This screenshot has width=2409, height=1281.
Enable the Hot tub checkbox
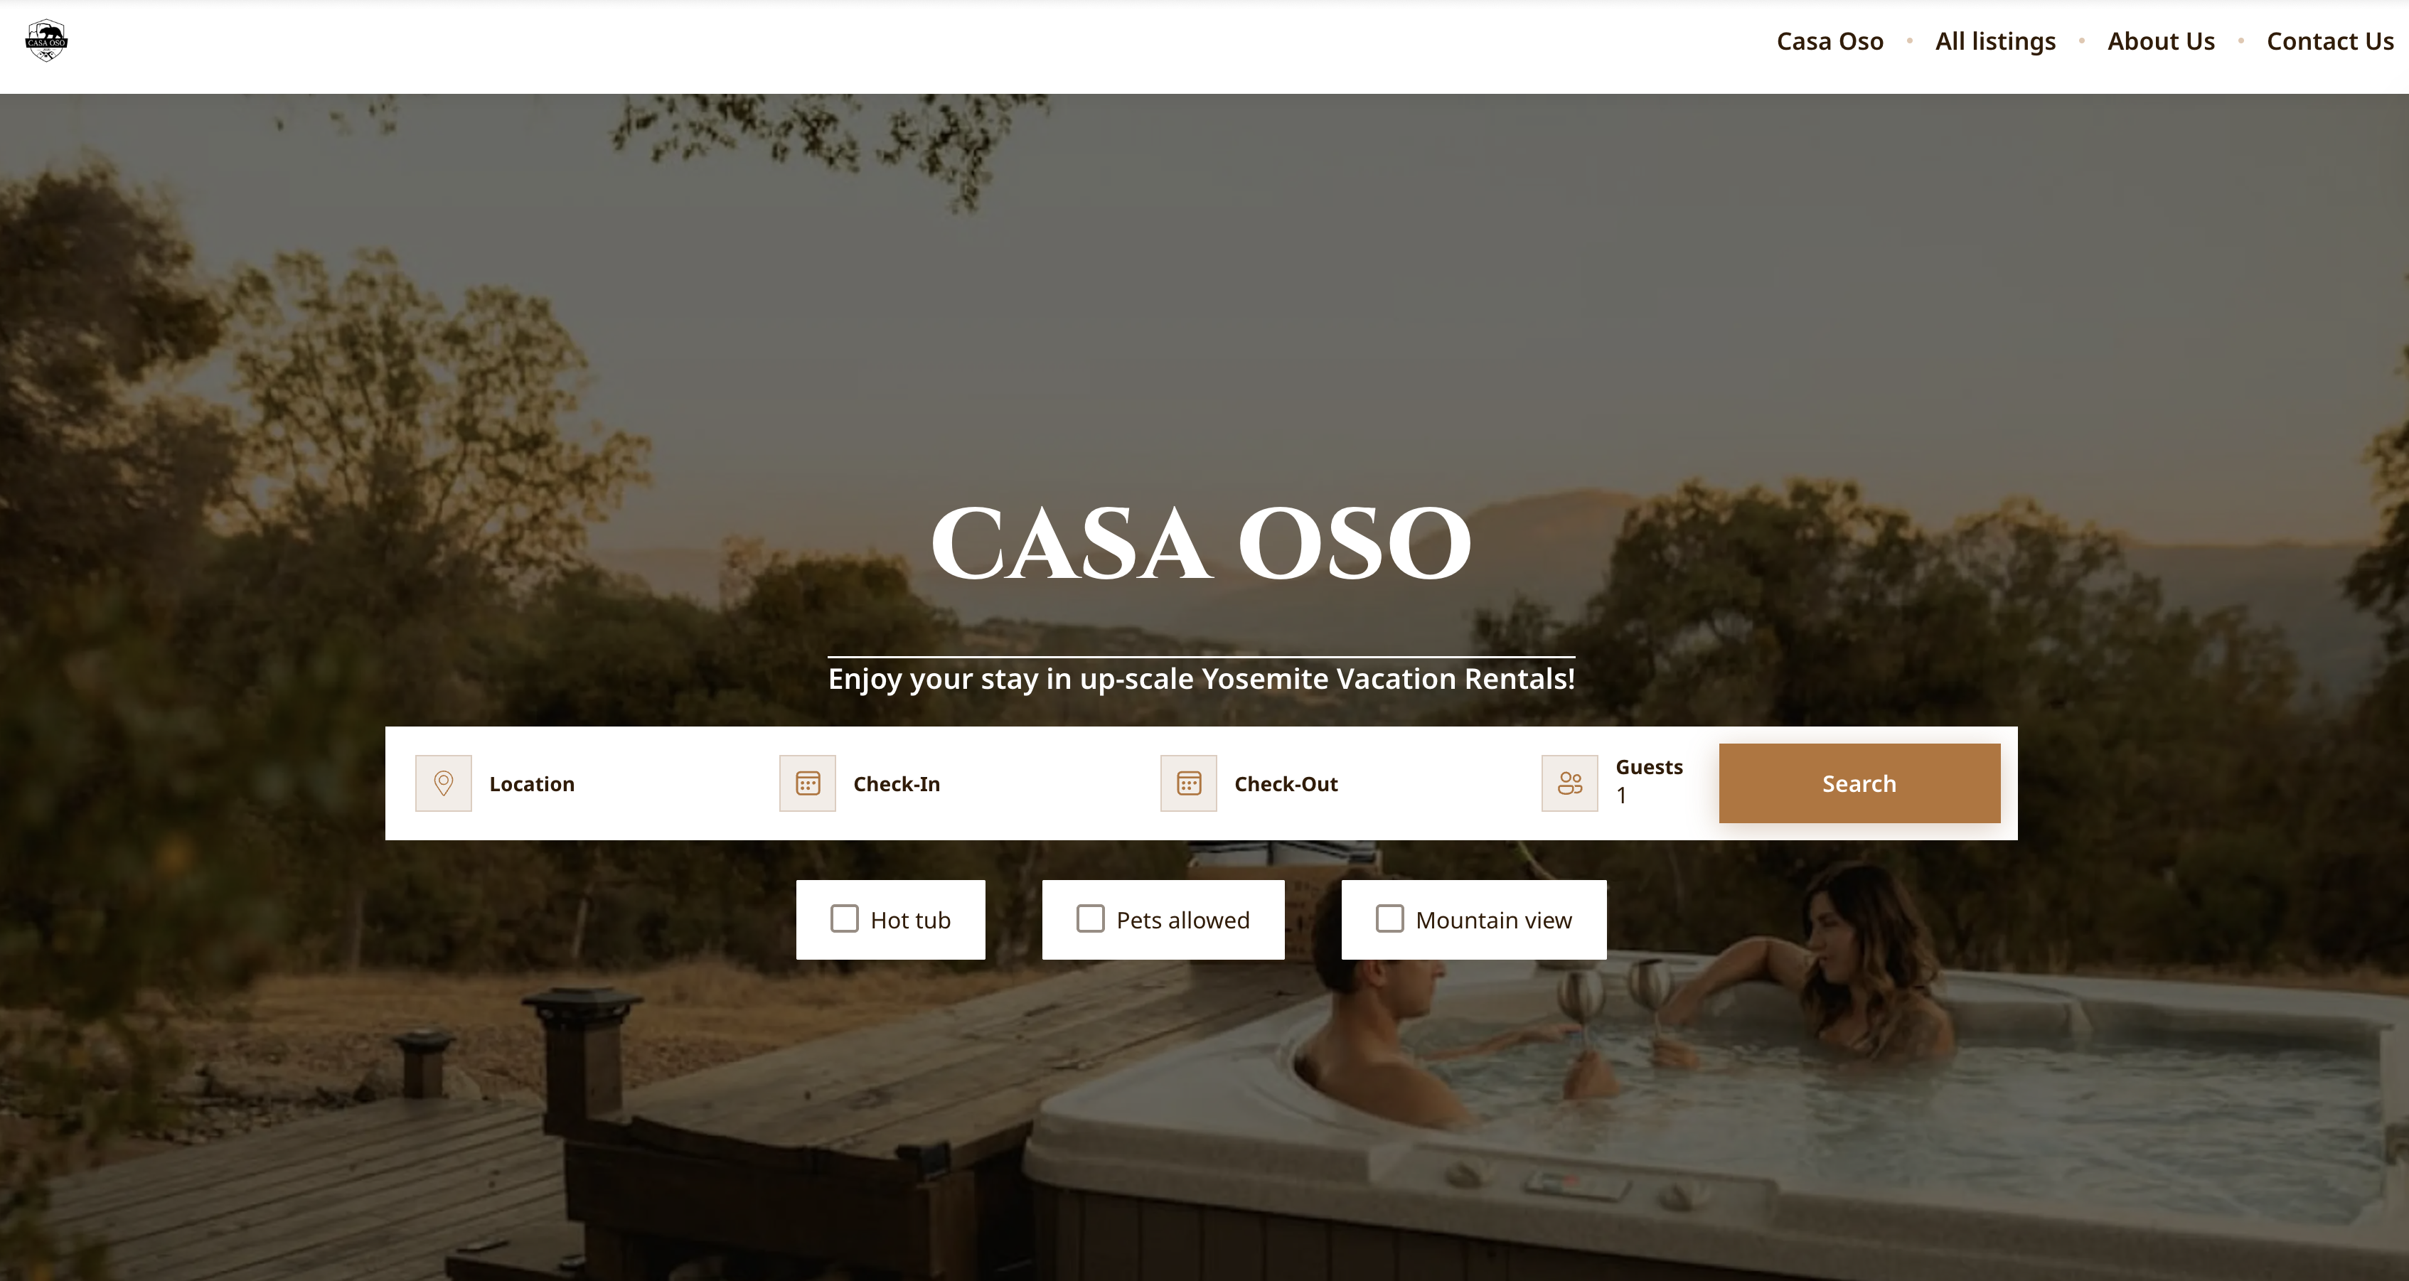point(845,919)
